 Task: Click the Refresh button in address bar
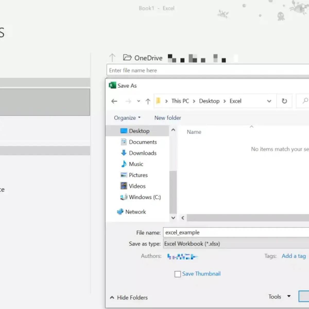[284, 101]
